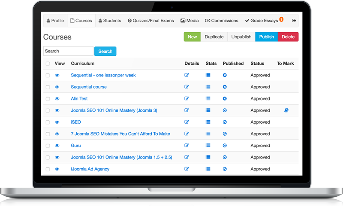Edit details of 7 Joomla SEO Mistakes
The width and height of the screenshot is (343, 207).
coord(187,134)
